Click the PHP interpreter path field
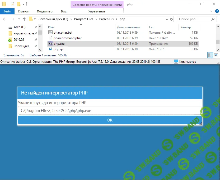This screenshot has height=180, width=220. (x=110, y=111)
